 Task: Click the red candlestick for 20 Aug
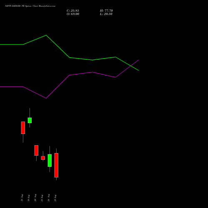tap(36, 150)
